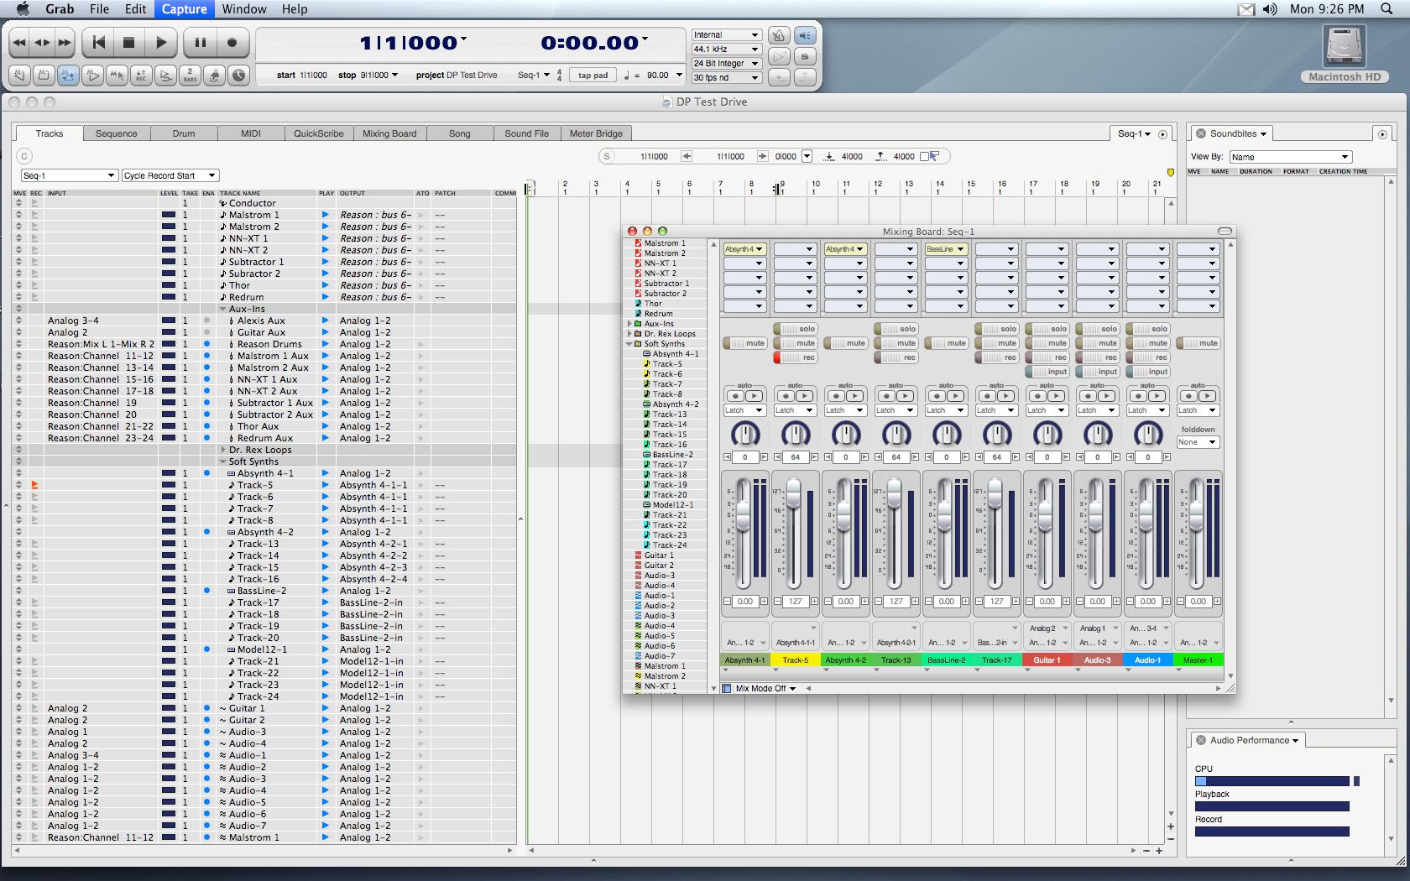The height and width of the screenshot is (881, 1410).
Task: Click the Pause transport button
Action: 200,42
